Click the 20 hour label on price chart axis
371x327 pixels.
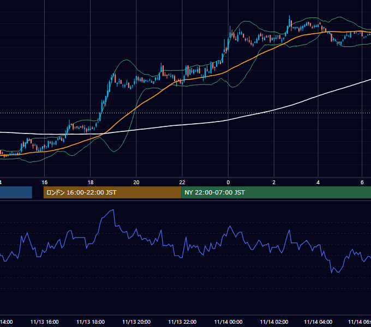pos(136,183)
